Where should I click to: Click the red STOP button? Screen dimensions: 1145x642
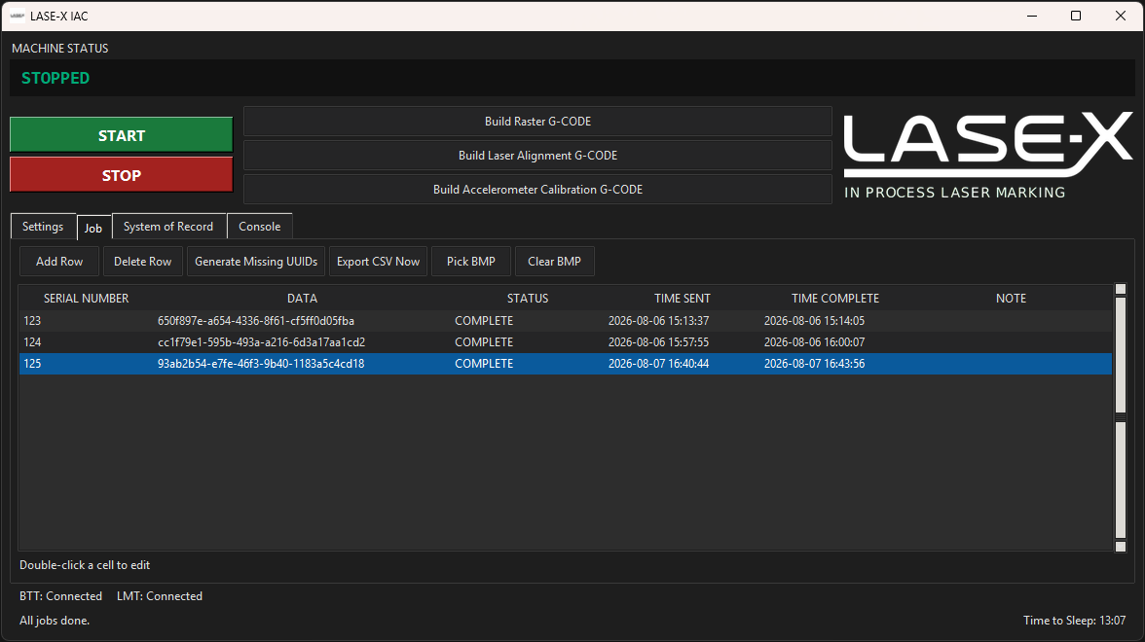click(x=121, y=175)
